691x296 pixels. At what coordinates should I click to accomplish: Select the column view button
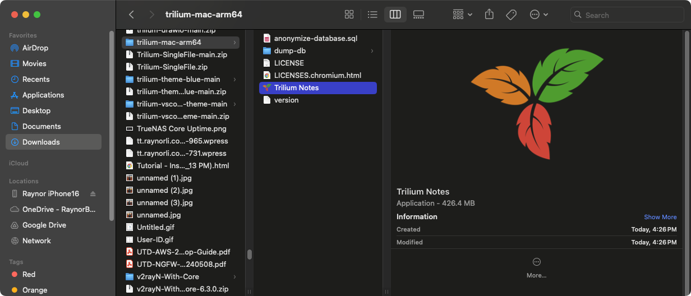coord(395,15)
